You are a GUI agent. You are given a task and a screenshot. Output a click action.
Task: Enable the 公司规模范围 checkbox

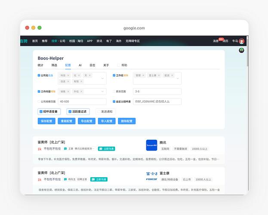tap(39, 101)
